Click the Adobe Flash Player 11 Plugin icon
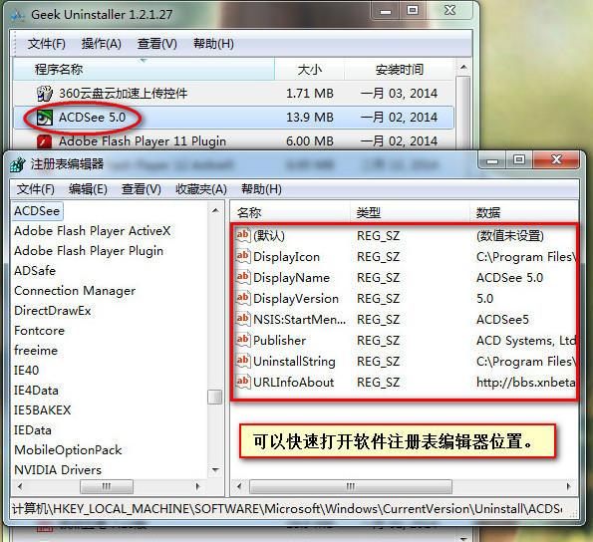 (44, 141)
